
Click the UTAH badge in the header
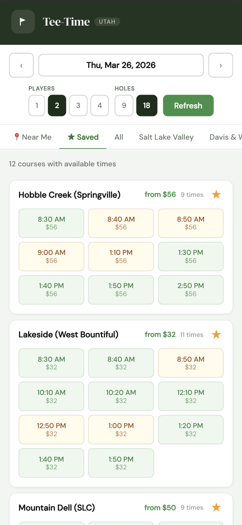click(x=107, y=22)
